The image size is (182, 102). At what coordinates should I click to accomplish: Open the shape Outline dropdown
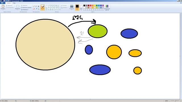[x=64, y=6]
